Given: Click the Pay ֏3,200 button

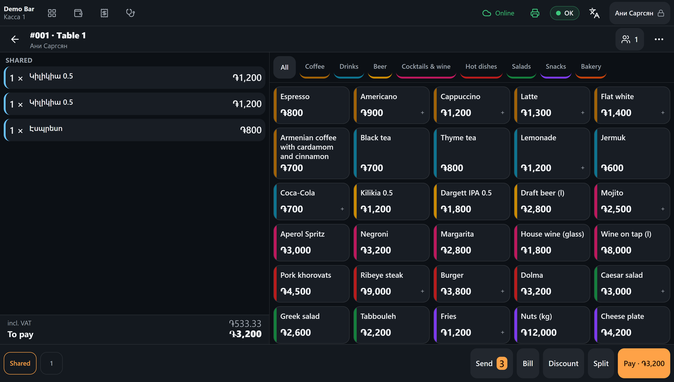Looking at the screenshot, I should [x=644, y=363].
